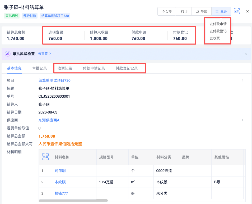Click the AI icon in 审批风险检查 banner
252x204 pixels.
coord(8,54)
